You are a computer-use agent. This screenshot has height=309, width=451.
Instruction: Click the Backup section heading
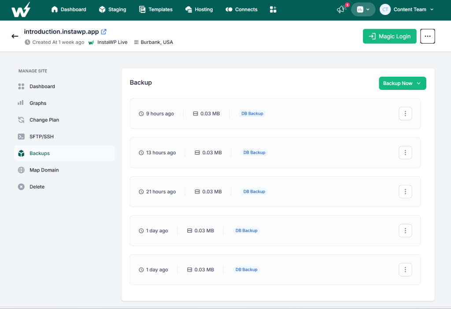pyautogui.click(x=140, y=82)
